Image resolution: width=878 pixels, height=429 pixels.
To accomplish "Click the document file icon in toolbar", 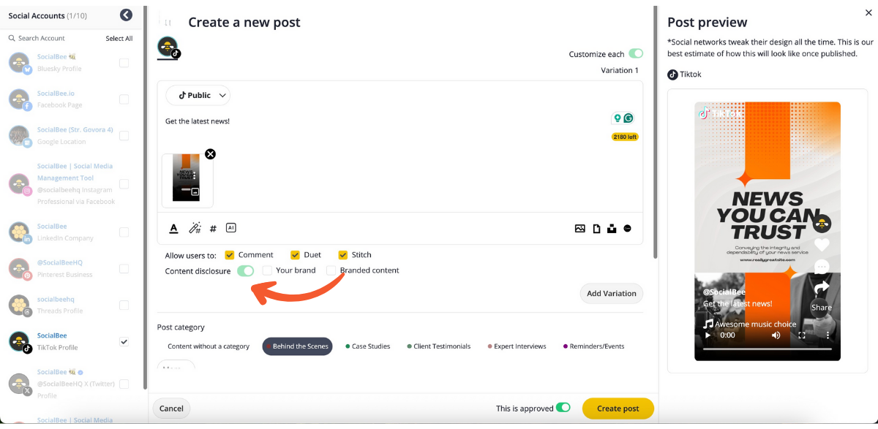I will [596, 229].
